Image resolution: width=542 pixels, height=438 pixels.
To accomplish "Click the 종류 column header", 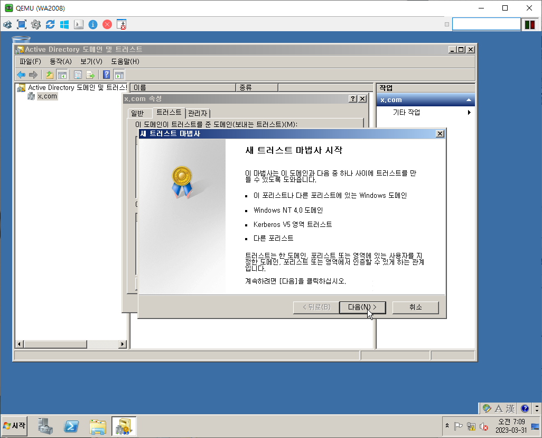I will tap(257, 88).
